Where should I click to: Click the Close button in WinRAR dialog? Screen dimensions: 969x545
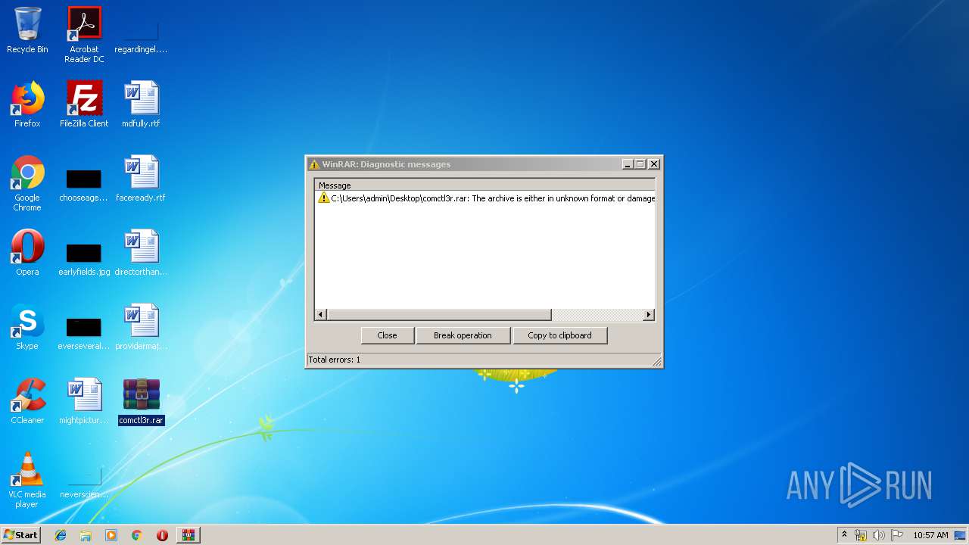(x=387, y=335)
